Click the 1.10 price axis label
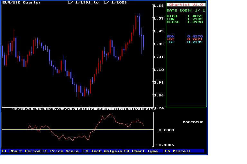 click(159, 70)
